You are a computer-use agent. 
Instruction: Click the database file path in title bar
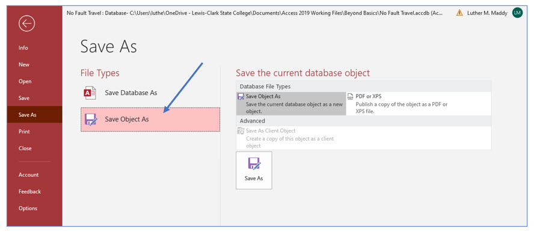click(x=255, y=13)
